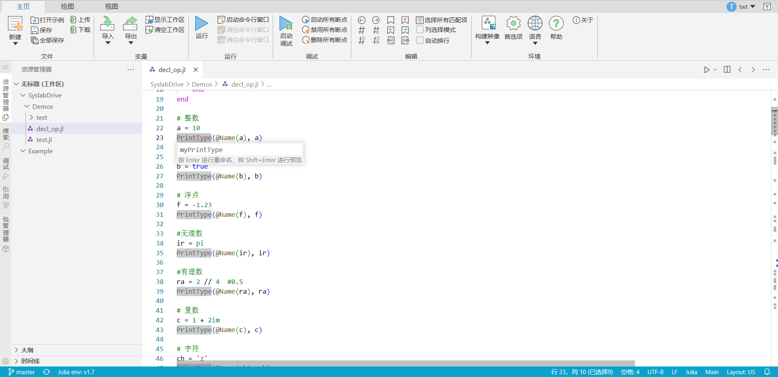Click UTF-8 encoding in status bar

pos(655,372)
